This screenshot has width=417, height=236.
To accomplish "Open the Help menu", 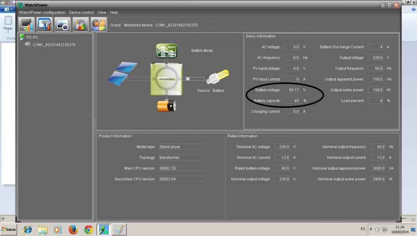I will click(114, 13).
